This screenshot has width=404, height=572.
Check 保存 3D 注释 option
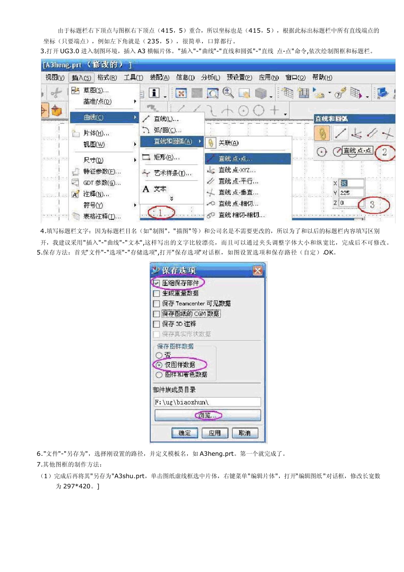[x=156, y=324]
